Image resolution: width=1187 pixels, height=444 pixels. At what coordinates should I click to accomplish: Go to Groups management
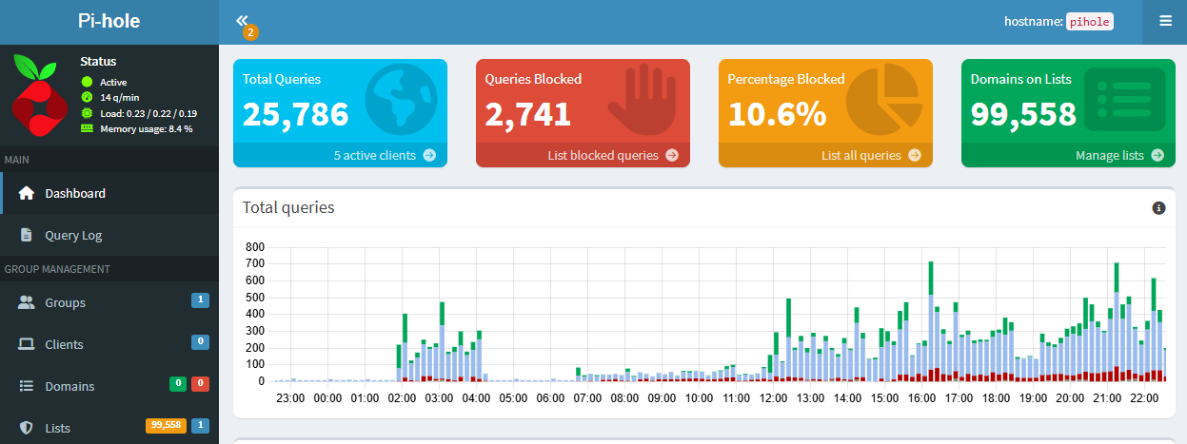(x=109, y=302)
